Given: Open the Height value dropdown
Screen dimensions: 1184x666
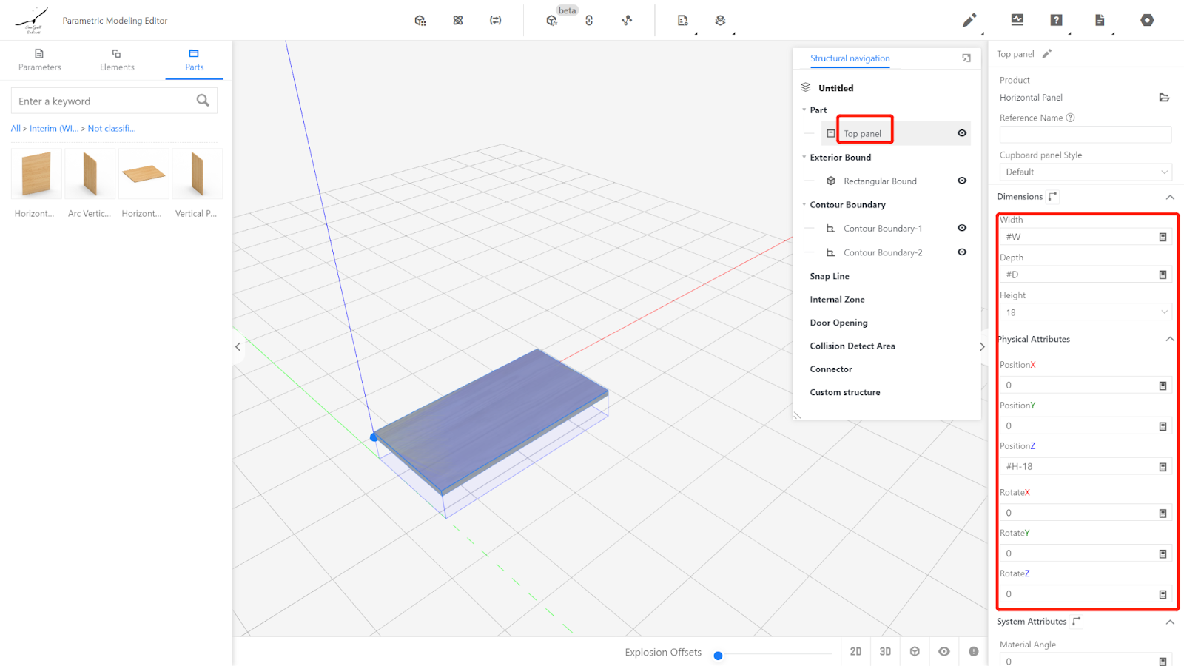Looking at the screenshot, I should click(x=1085, y=312).
